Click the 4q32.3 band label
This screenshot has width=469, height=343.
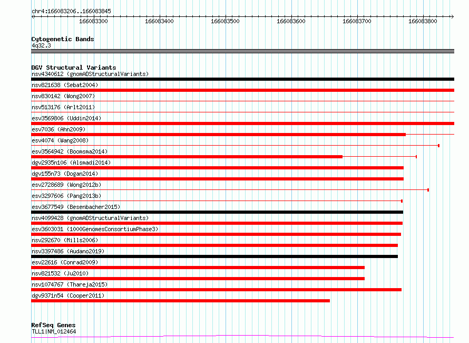click(41, 45)
